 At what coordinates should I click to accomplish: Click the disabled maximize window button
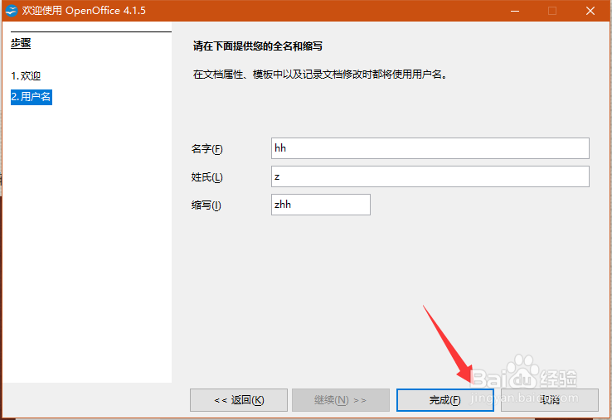click(x=552, y=11)
